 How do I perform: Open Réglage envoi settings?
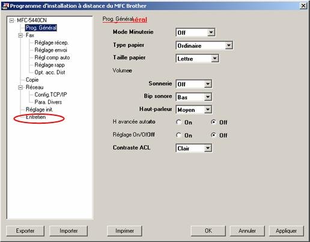(x=51, y=50)
